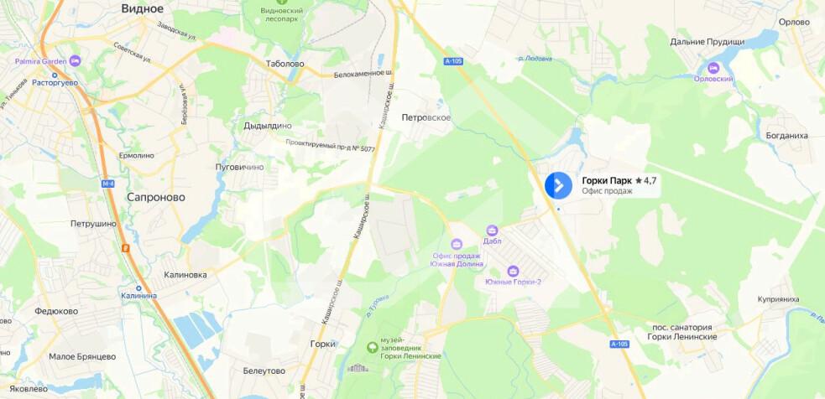Open музей-заповедник Горки Ленинские tree icon
Viewport: 825px width, 399px height.
pyautogui.click(x=373, y=347)
